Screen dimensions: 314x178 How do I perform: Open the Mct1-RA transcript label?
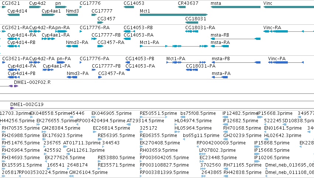[x=149, y=42]
